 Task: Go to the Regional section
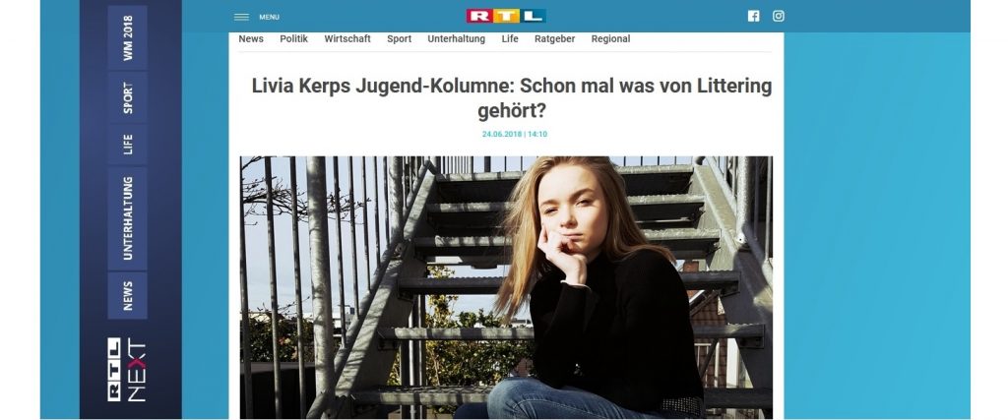point(610,39)
